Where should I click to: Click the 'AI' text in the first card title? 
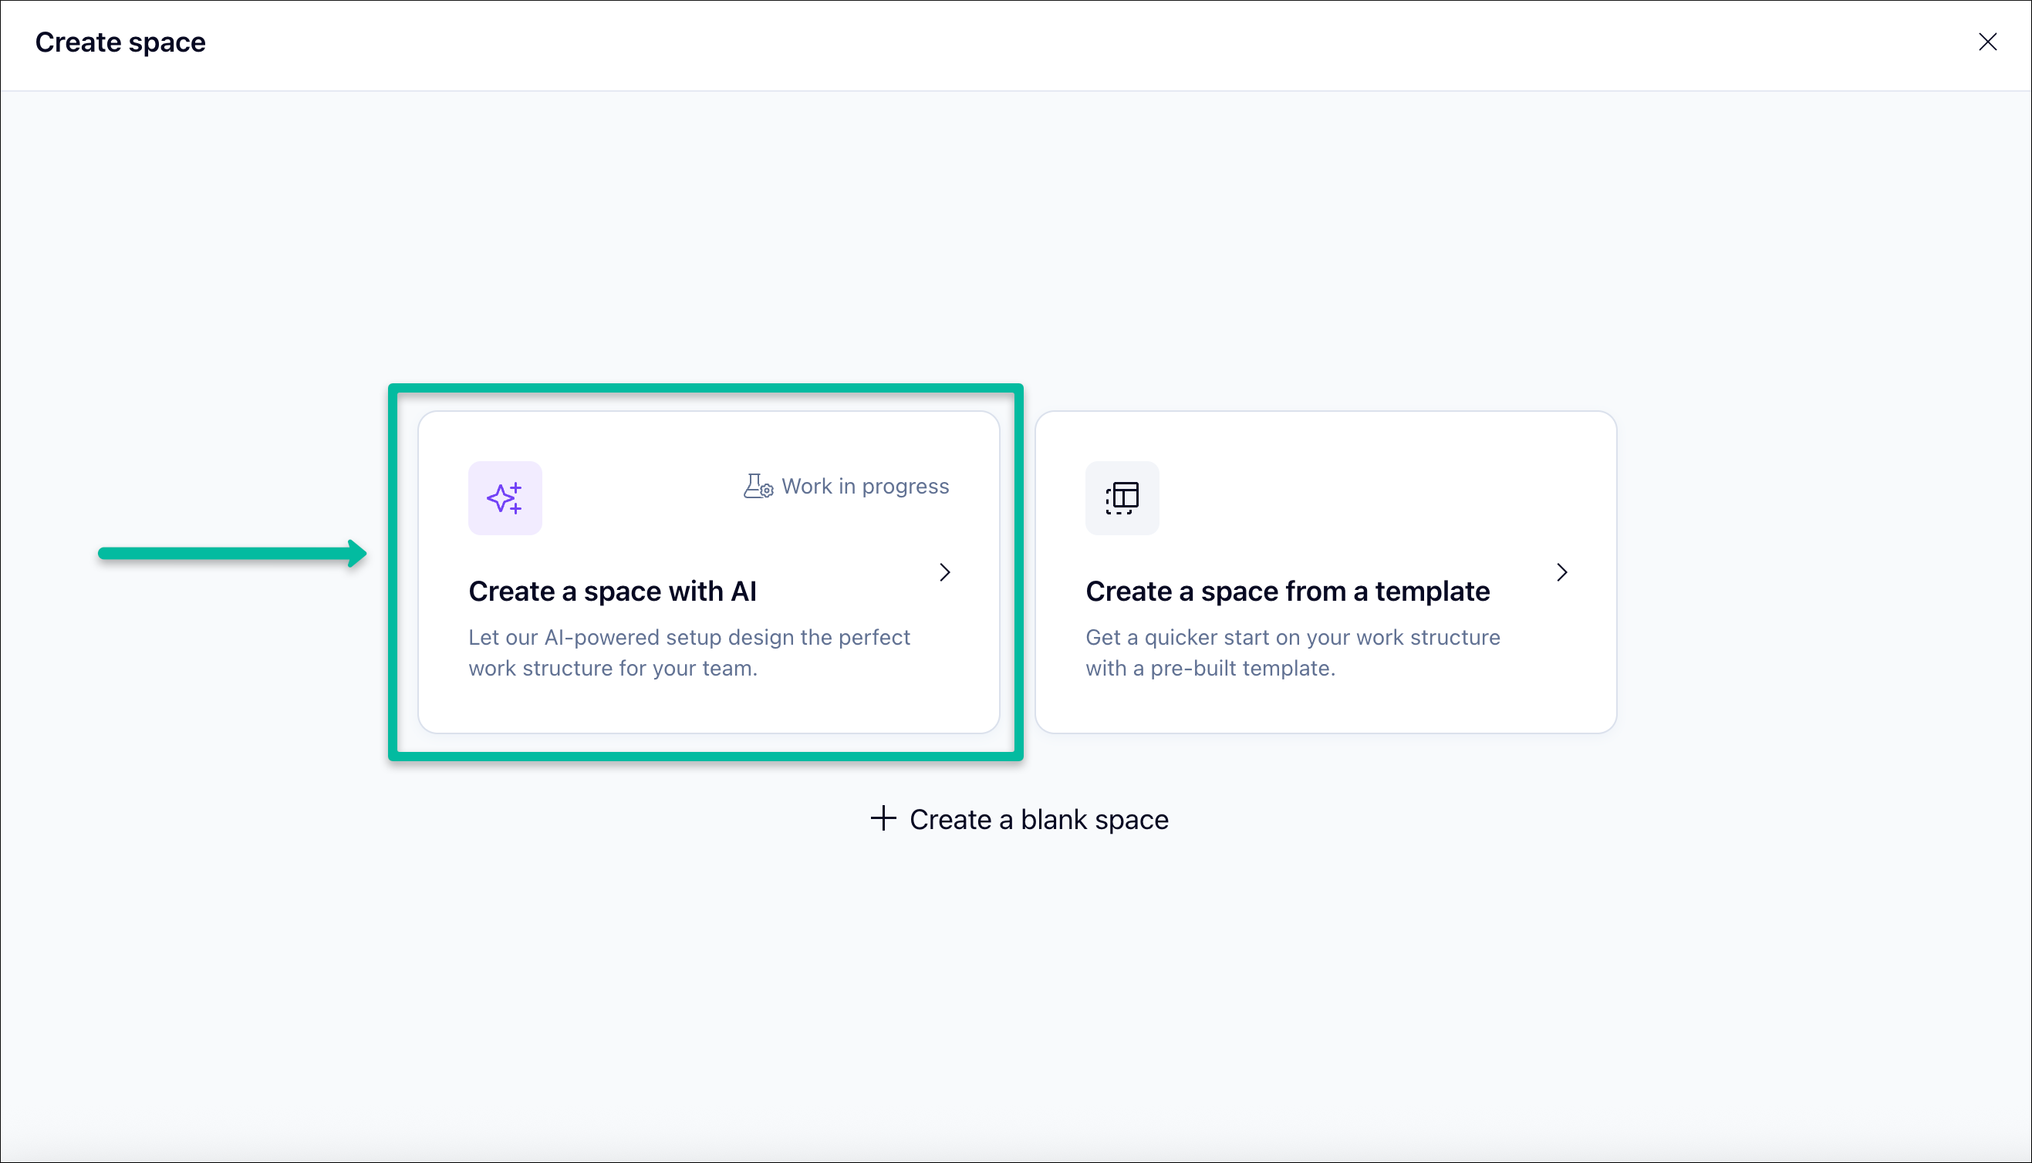click(743, 591)
